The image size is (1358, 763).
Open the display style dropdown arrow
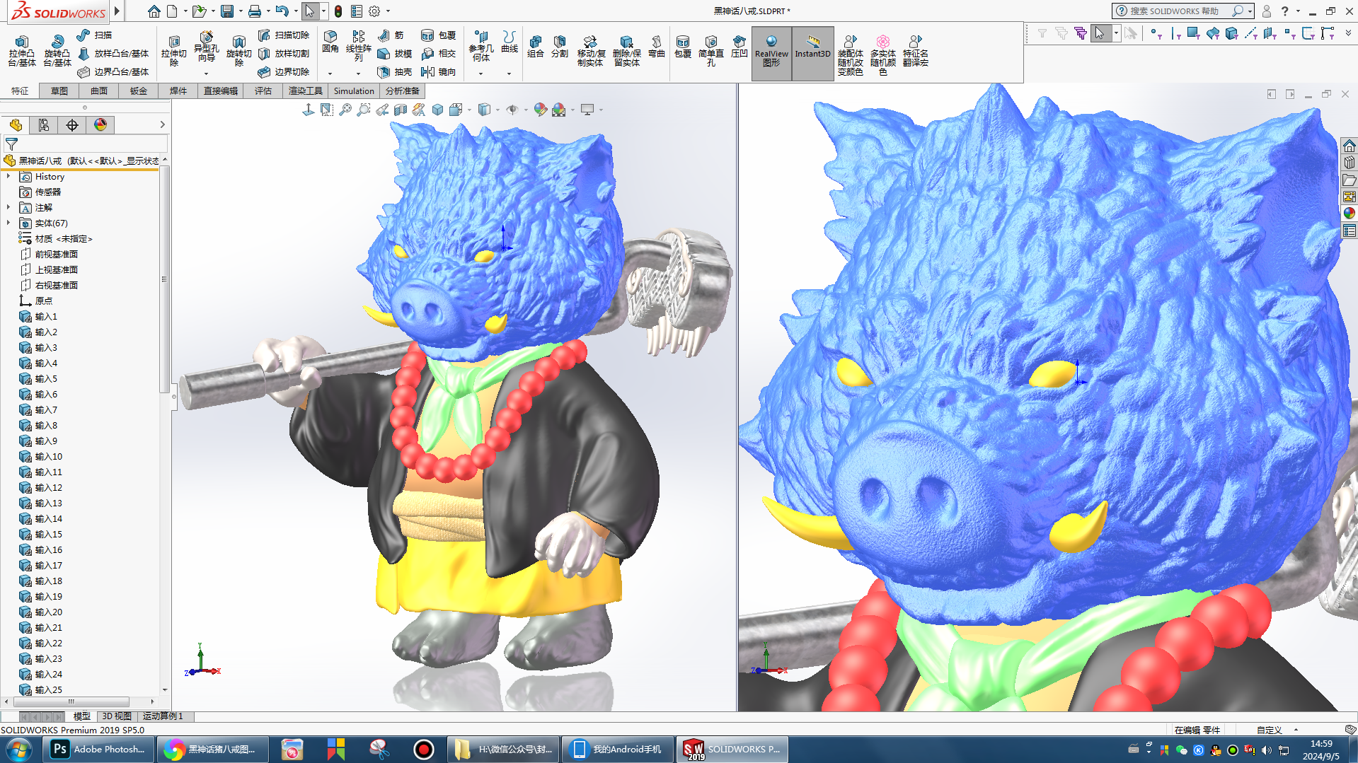pyautogui.click(x=497, y=110)
